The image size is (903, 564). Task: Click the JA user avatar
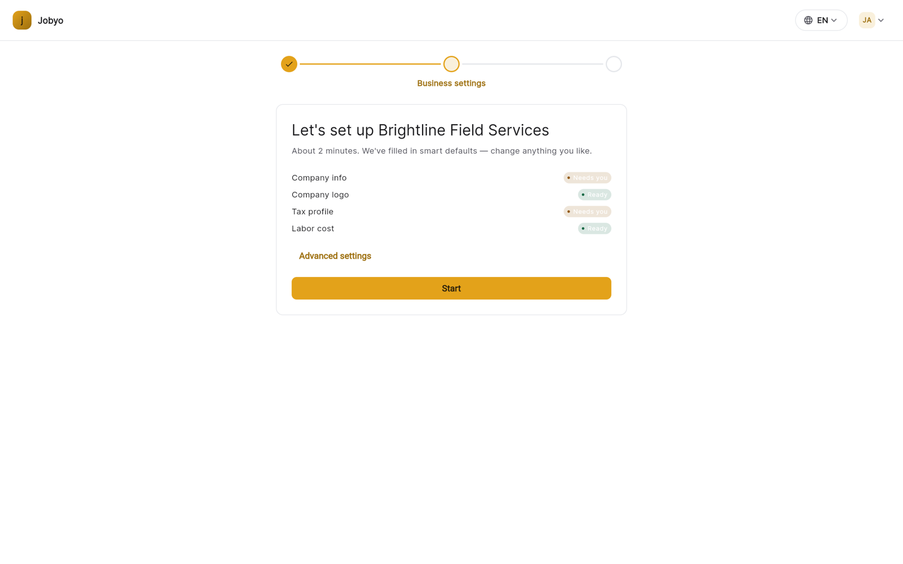click(867, 20)
